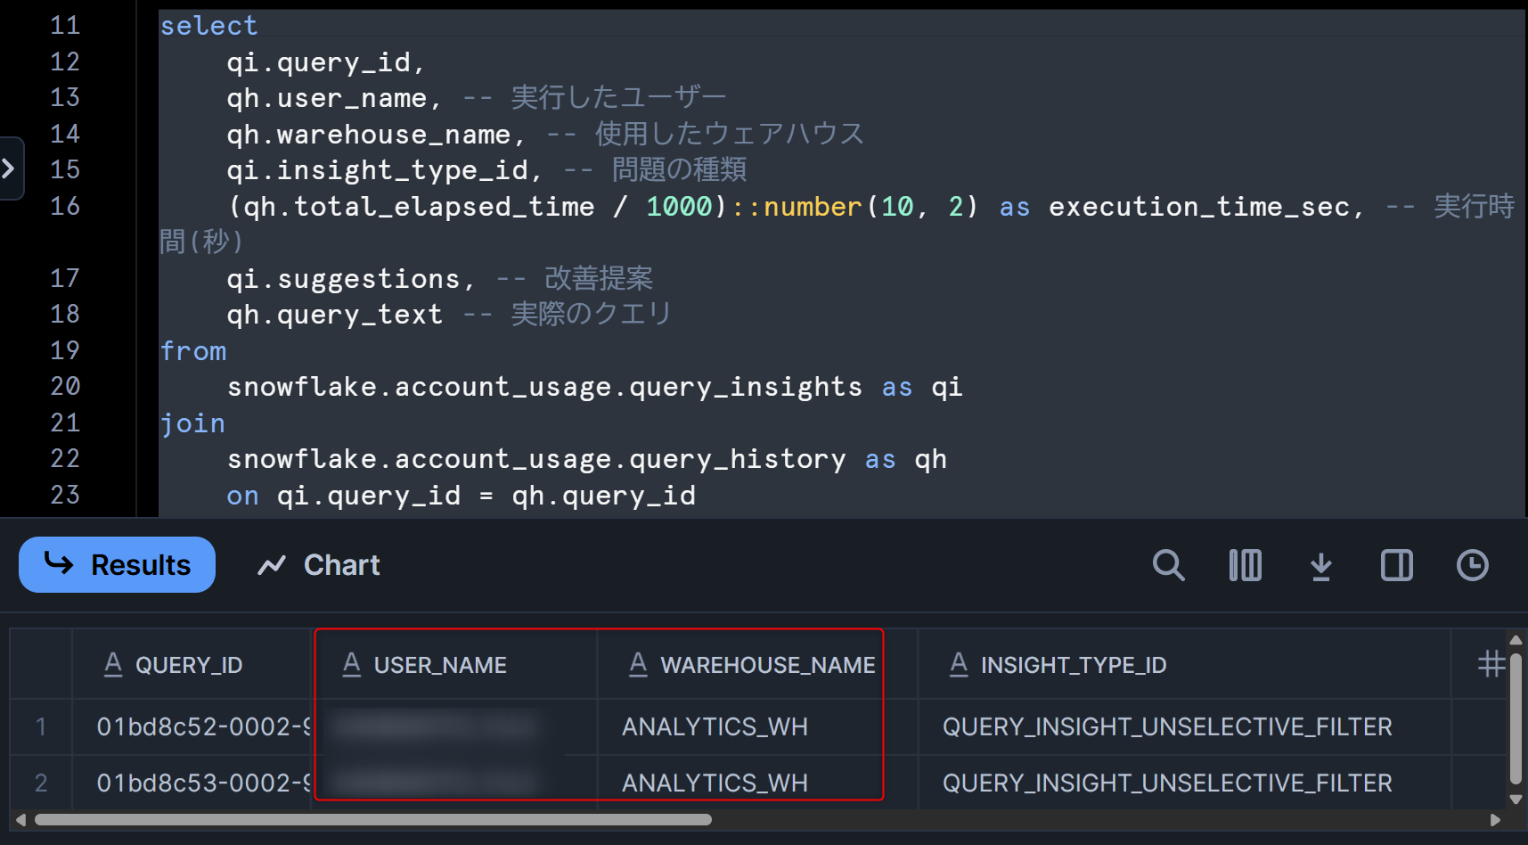Click qi.insight_type_id in the editor
The image size is (1528, 845).
(378, 170)
